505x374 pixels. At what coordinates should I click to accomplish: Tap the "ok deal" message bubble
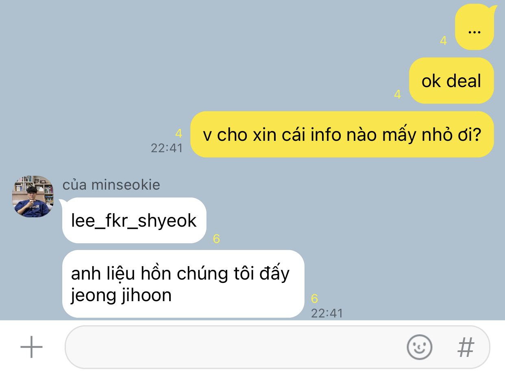(x=451, y=81)
